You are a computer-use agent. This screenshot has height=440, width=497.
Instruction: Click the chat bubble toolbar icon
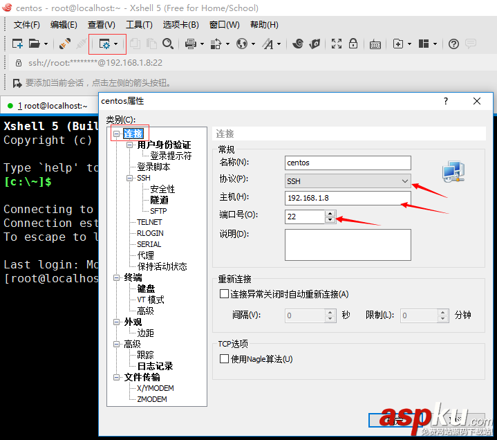tap(471, 44)
